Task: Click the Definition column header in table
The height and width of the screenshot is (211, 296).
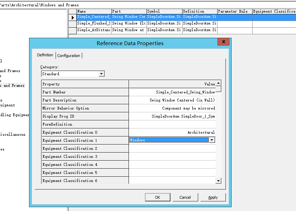Action: [x=200, y=11]
